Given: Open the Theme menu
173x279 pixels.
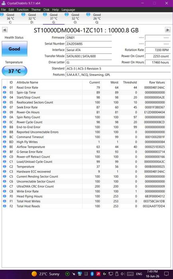Looking at the screenshot, I should [36, 10].
